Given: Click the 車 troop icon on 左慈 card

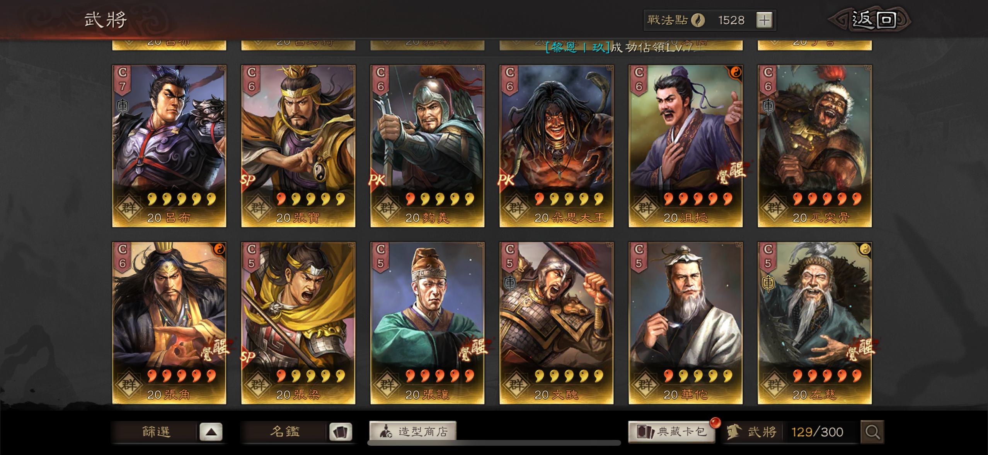Looking at the screenshot, I should pyautogui.click(x=768, y=283).
